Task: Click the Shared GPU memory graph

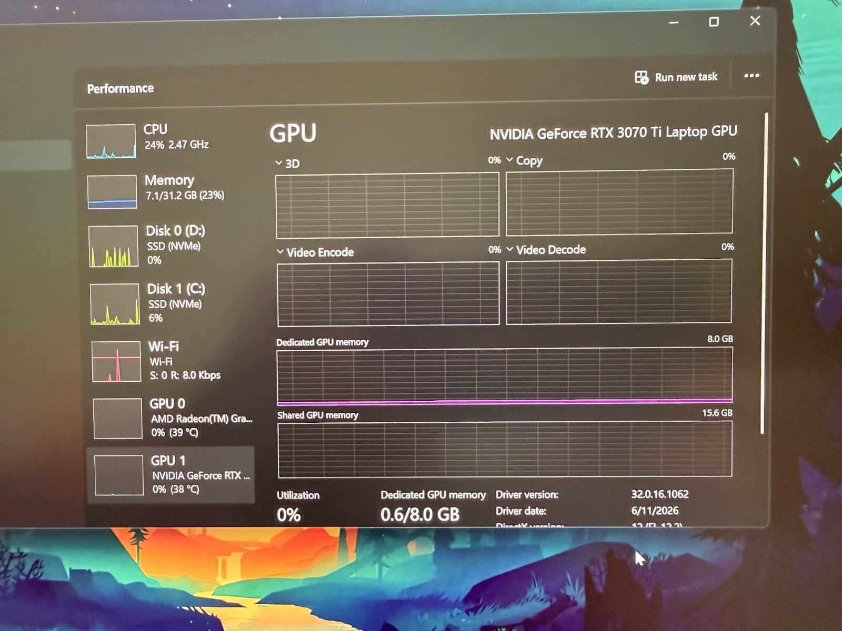Action: coord(505,449)
